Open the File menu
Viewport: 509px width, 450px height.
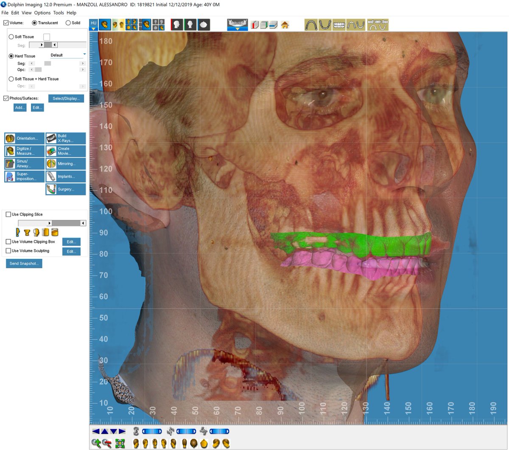click(x=5, y=13)
